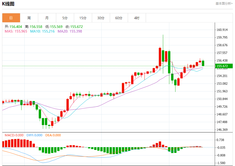This screenshot has width=235, height=166.
Task: Click the K线图 heading
Action: (x=8, y=4)
